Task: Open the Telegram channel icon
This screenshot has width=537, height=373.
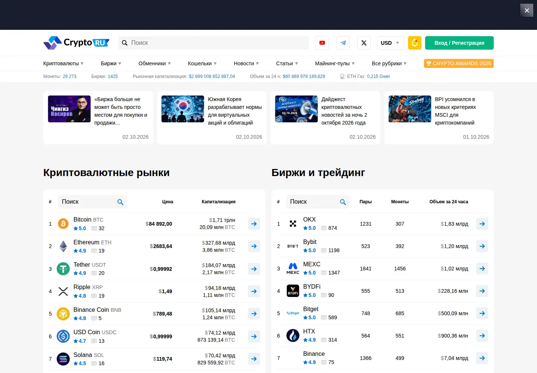Action: point(343,43)
